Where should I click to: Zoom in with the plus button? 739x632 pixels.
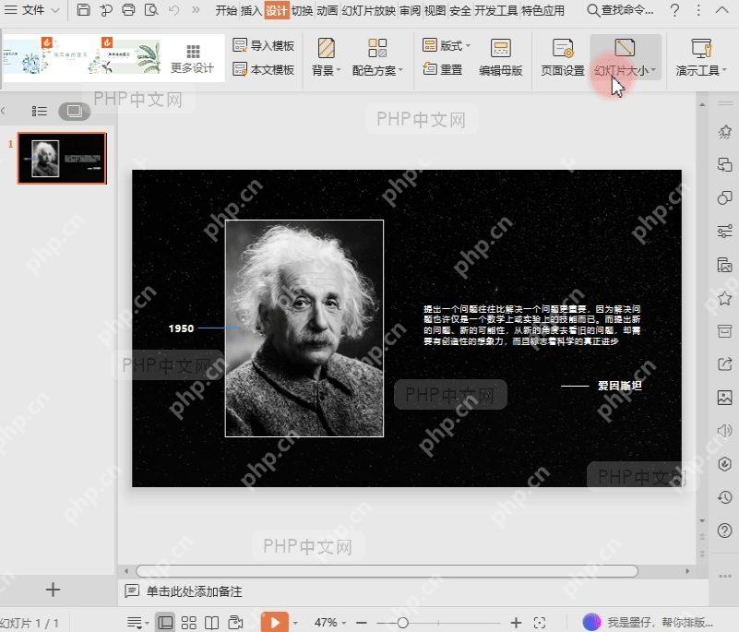(x=516, y=623)
